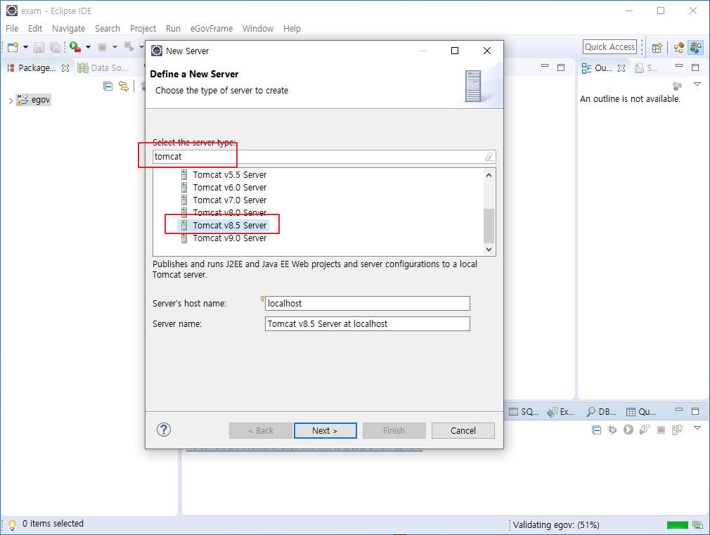Open the eGovFrame menu

(x=212, y=29)
